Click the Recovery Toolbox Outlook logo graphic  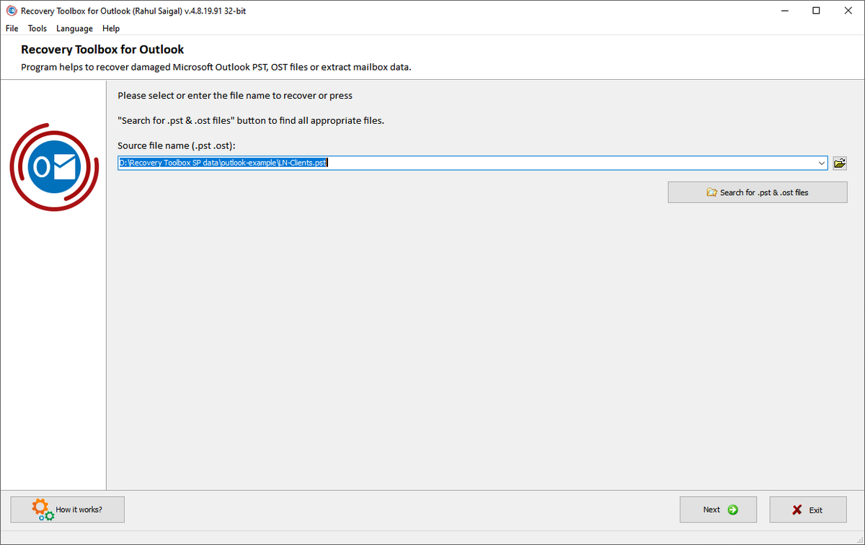pyautogui.click(x=54, y=167)
